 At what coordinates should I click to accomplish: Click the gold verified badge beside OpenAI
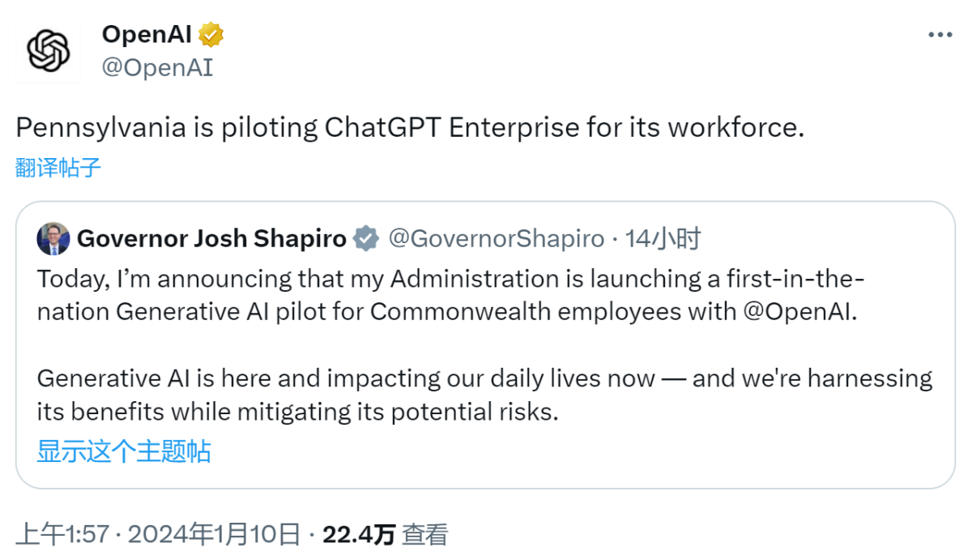211,35
